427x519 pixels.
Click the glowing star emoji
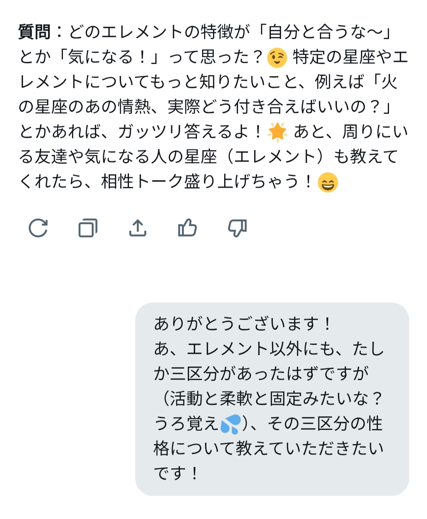point(278,132)
